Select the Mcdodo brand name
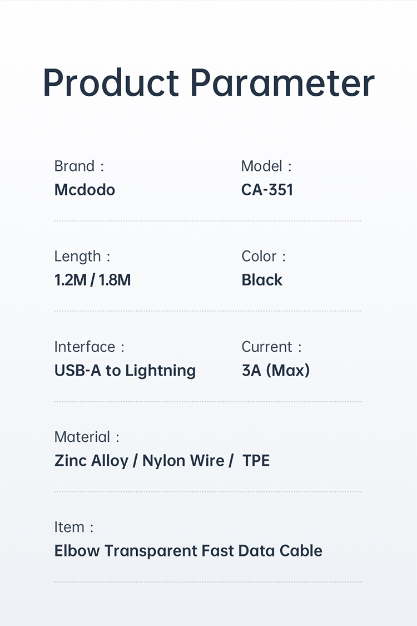This screenshot has height=626, width=417. pyautogui.click(x=85, y=190)
